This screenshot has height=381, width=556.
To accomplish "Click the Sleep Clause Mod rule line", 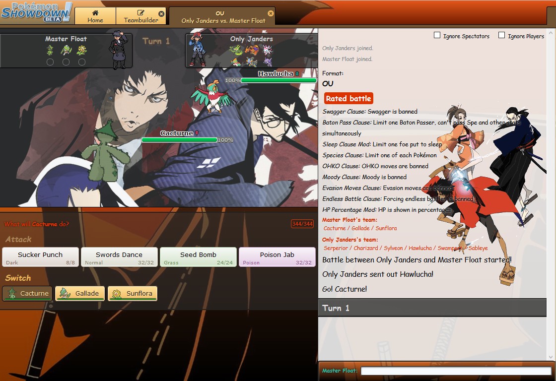I will [x=382, y=144].
